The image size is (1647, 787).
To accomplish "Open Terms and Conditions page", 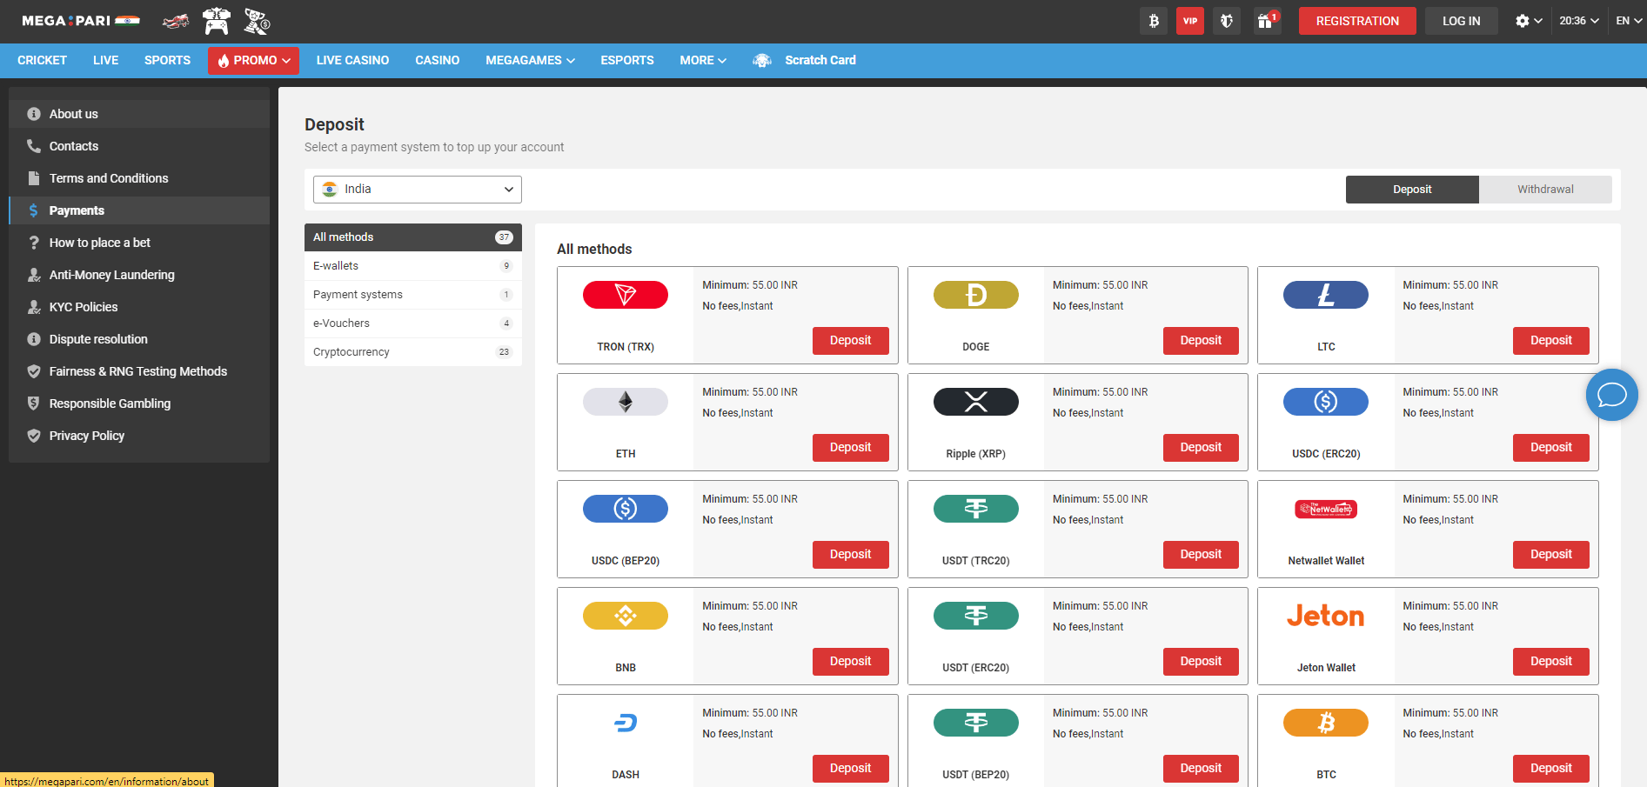I will (x=139, y=178).
